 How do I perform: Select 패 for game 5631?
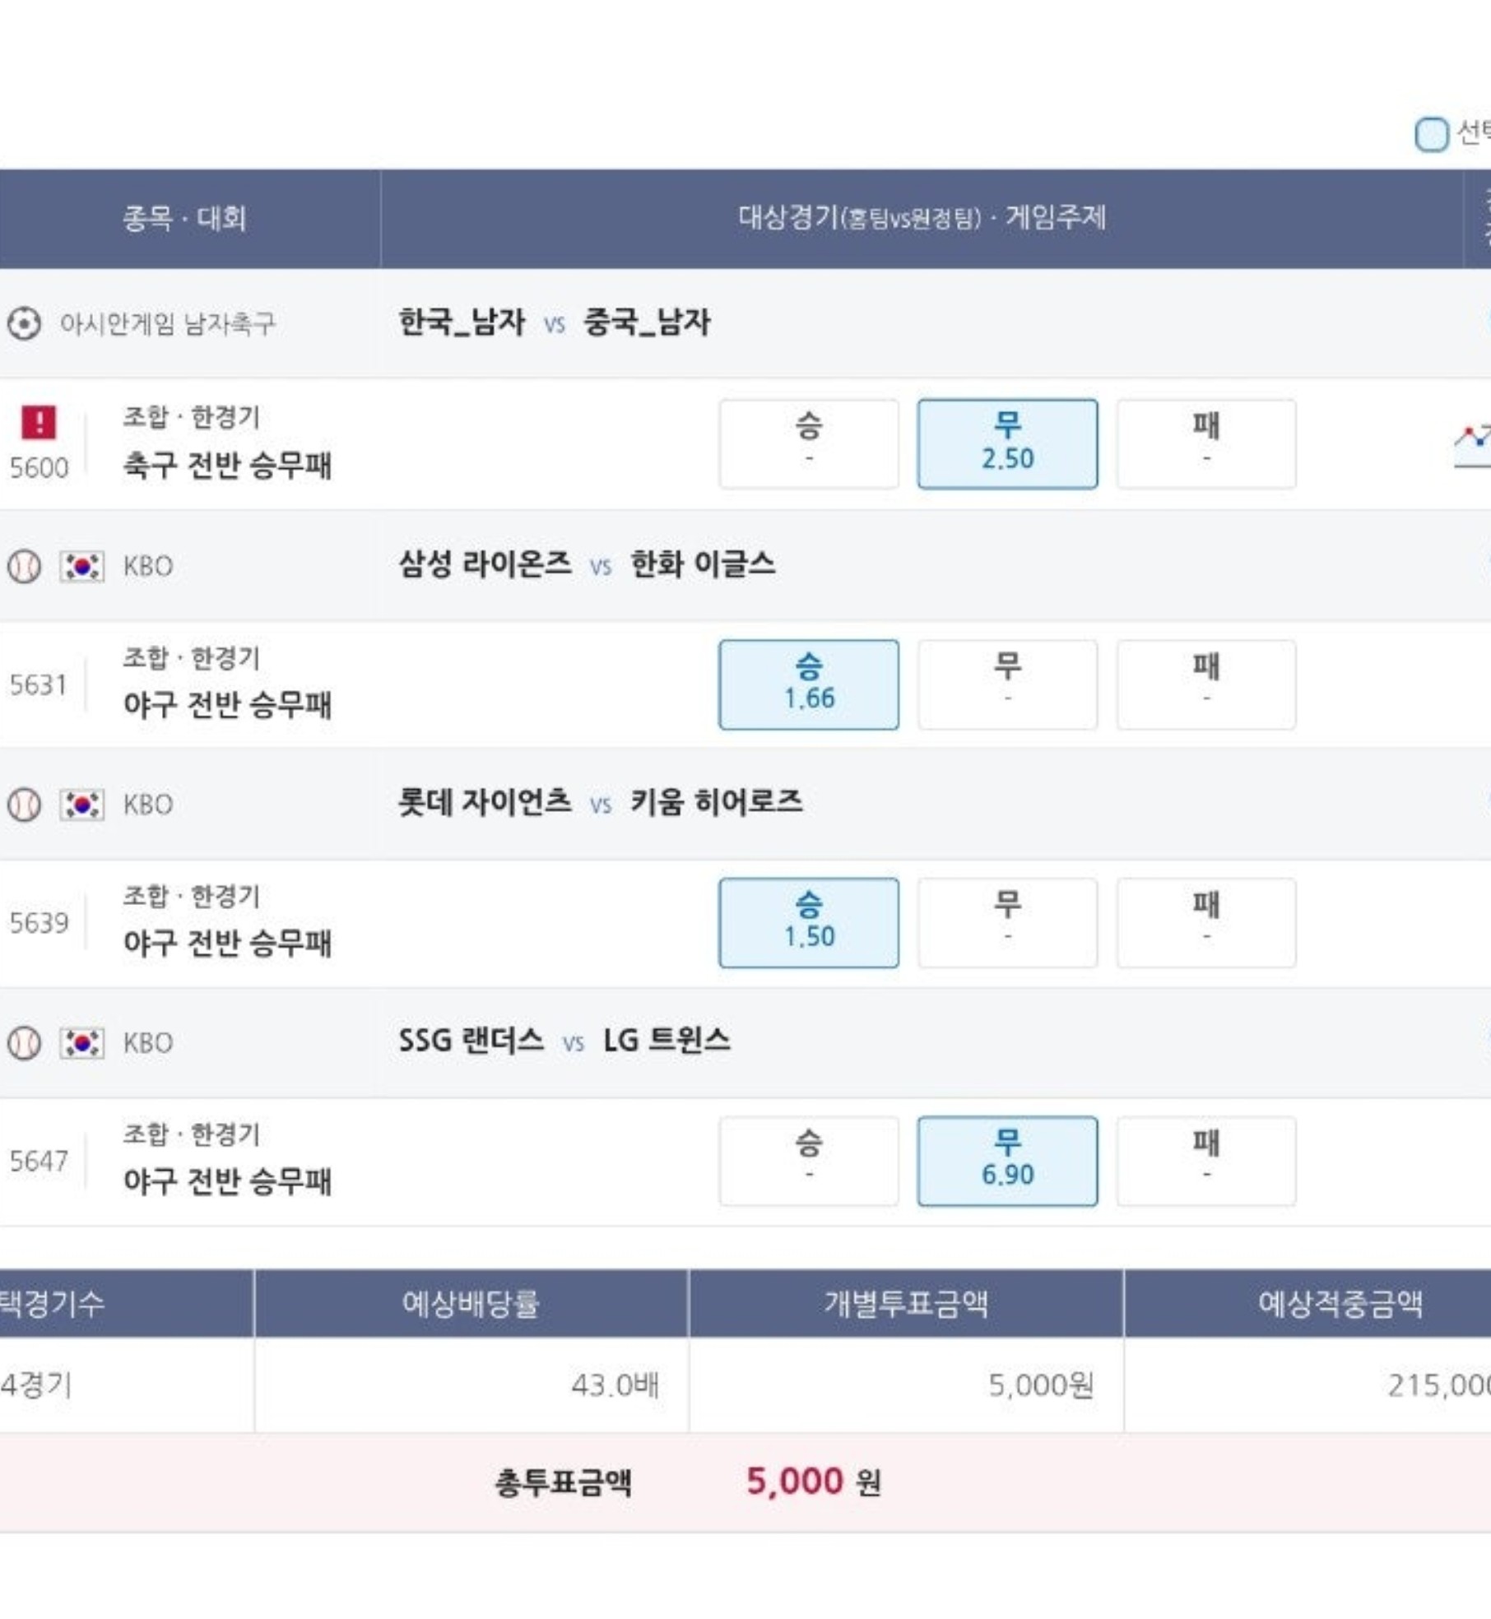pos(1206,684)
